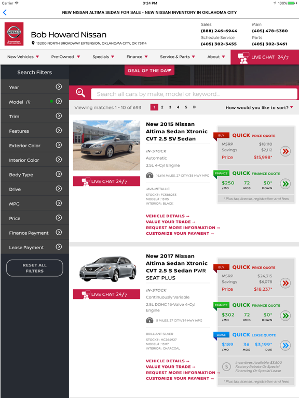Screen dimensions: 299x398
Task: Expand the Drive filter
Action: (x=35, y=189)
